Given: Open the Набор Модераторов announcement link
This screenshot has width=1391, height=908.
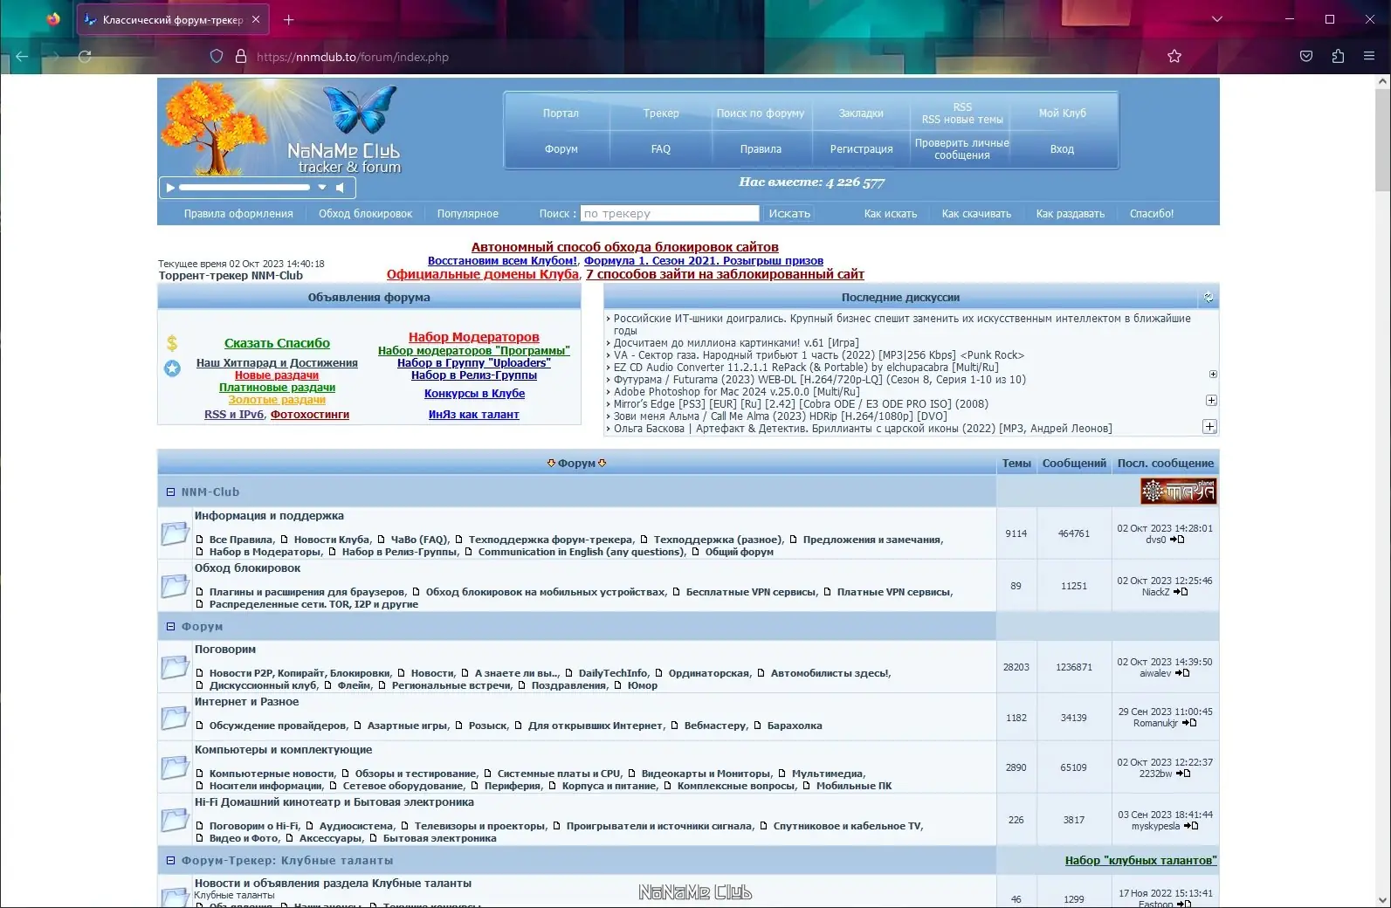Looking at the screenshot, I should pyautogui.click(x=474, y=337).
